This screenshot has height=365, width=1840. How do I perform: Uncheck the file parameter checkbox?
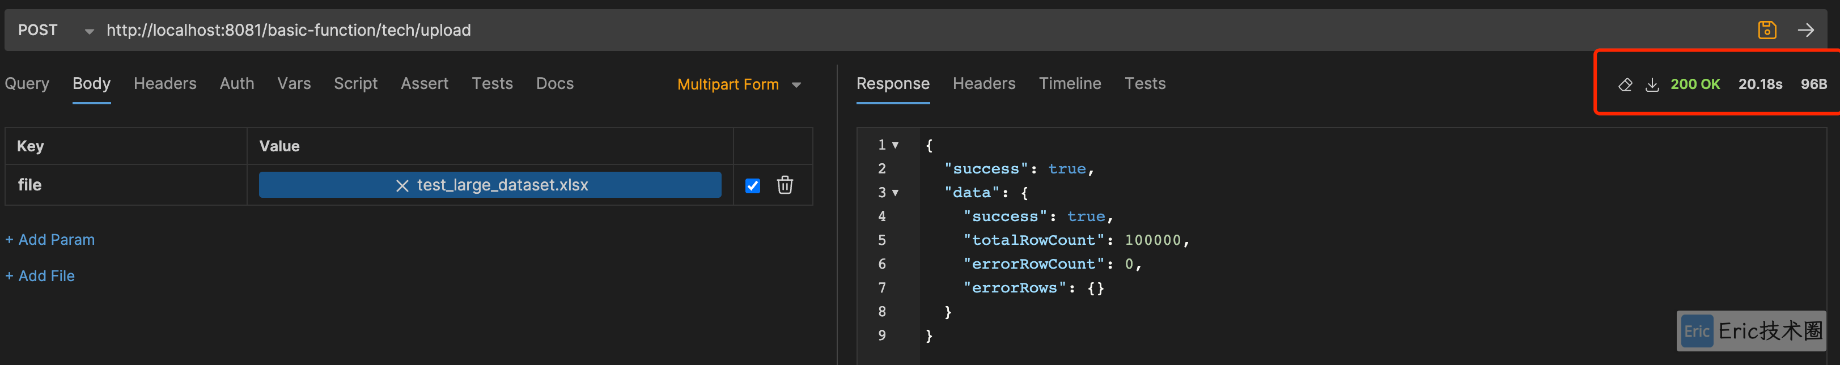point(752,186)
